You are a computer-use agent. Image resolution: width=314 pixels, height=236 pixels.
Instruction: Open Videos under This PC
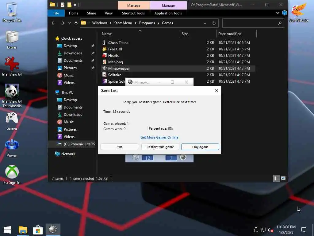(69, 137)
